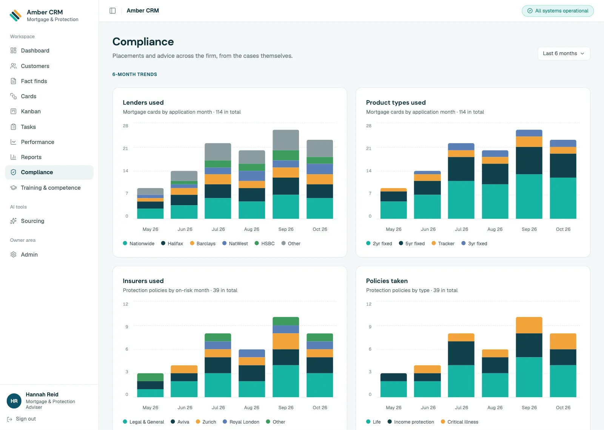The image size is (604, 430).
Task: Click the Reports bar chart icon
Action: click(14, 157)
